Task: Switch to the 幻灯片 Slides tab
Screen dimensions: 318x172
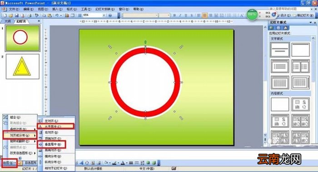Action: pos(21,21)
